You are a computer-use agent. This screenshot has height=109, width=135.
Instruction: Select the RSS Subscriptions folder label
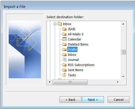(x=81, y=65)
